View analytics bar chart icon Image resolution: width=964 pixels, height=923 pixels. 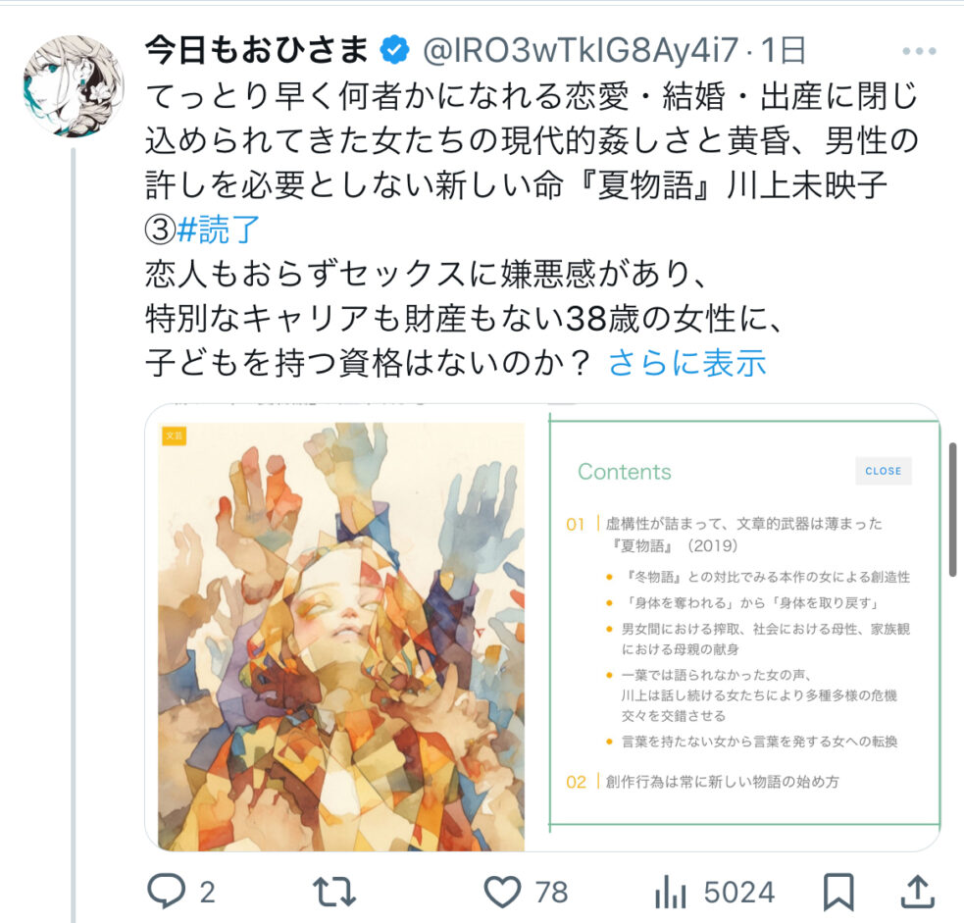click(x=670, y=892)
